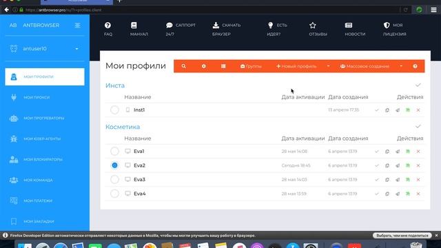Click the send icon for Inst1

(398, 110)
